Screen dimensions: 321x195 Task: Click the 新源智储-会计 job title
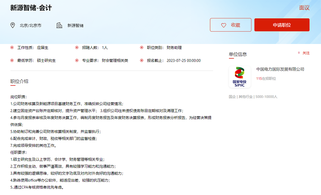coord(31,8)
